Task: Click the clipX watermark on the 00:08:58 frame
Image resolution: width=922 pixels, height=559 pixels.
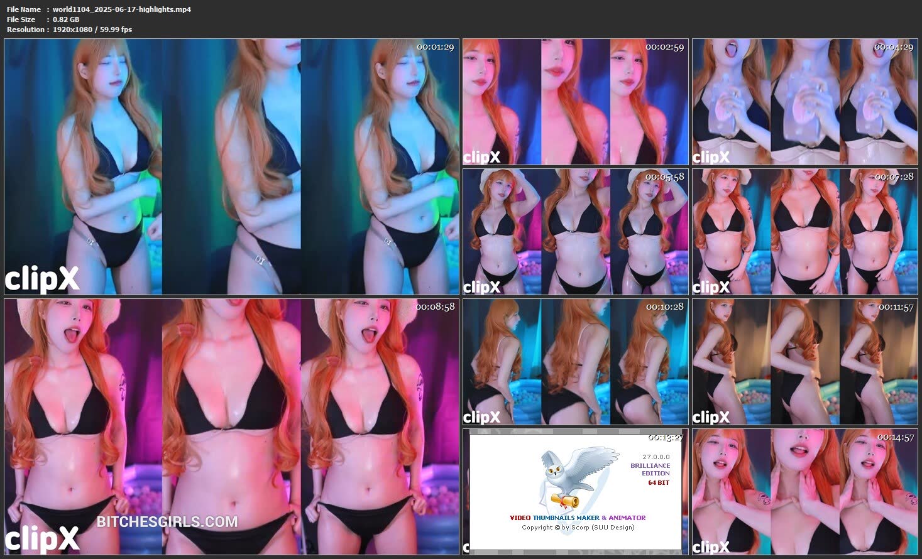Action: (x=42, y=538)
